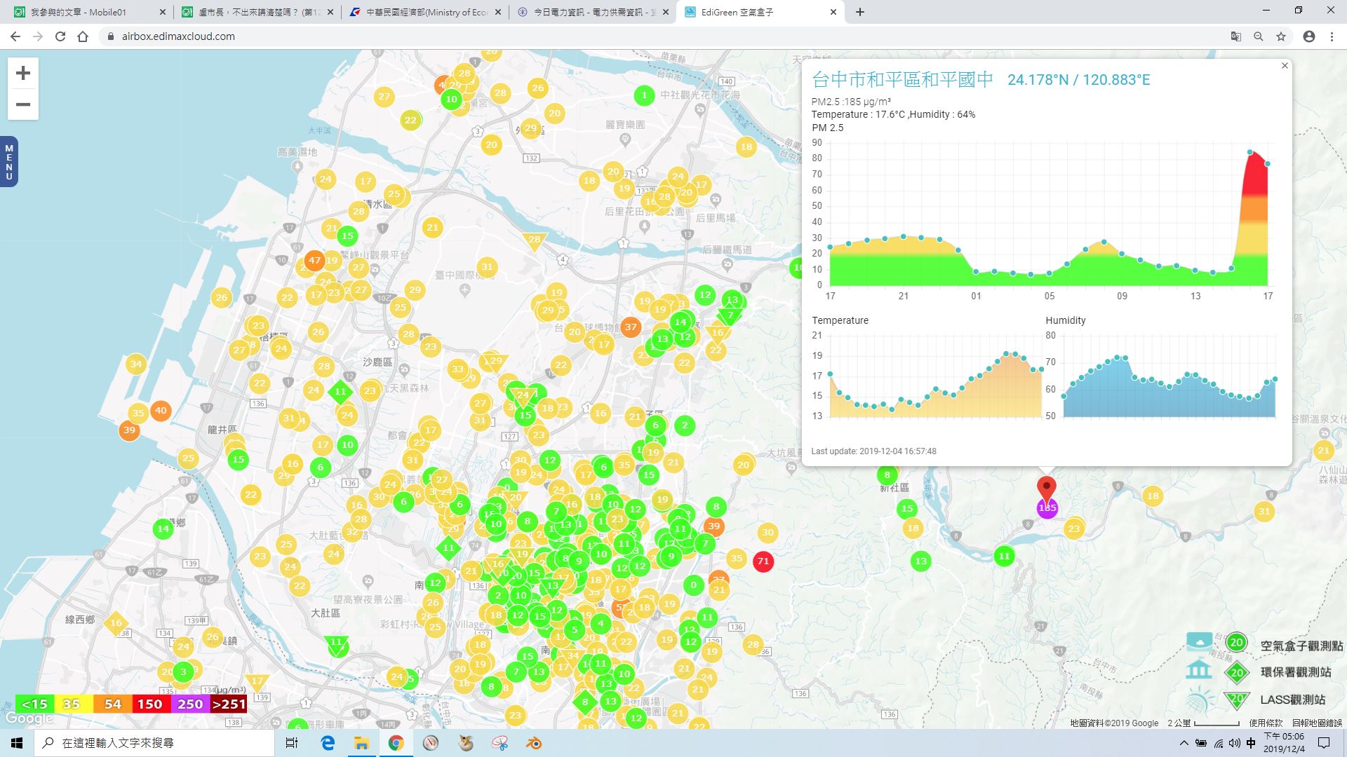The width and height of the screenshot is (1347, 757).
Task: Open Task View on taskbar
Action: (292, 743)
